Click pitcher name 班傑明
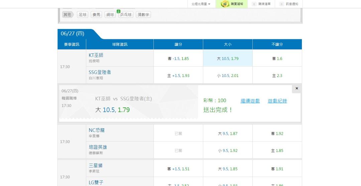This screenshot has width=361, height=186. pos(94,61)
